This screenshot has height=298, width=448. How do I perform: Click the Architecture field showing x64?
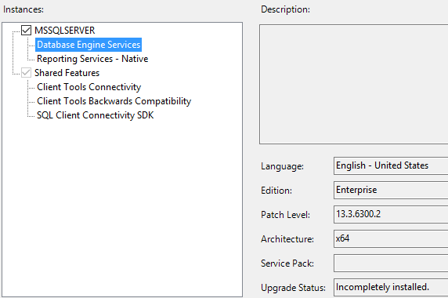(x=391, y=238)
